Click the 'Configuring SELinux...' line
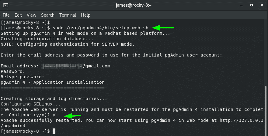 [x=31, y=104]
